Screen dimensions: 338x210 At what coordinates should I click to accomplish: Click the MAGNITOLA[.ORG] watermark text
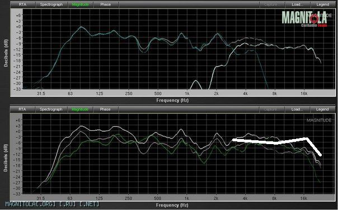[x=52, y=204]
